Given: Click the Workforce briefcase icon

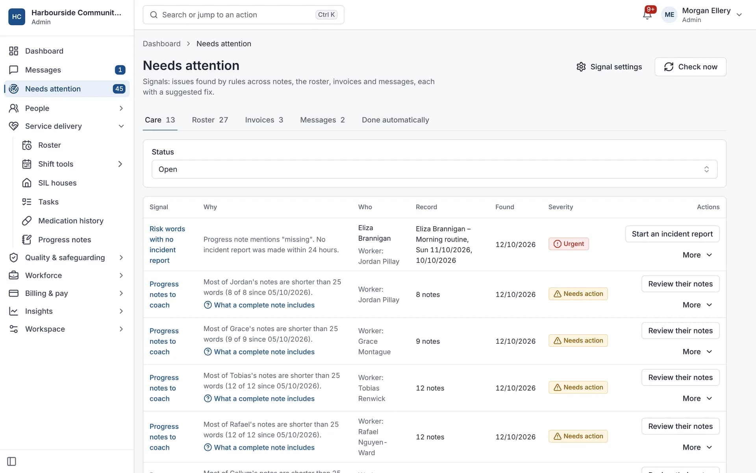Looking at the screenshot, I should coord(14,275).
